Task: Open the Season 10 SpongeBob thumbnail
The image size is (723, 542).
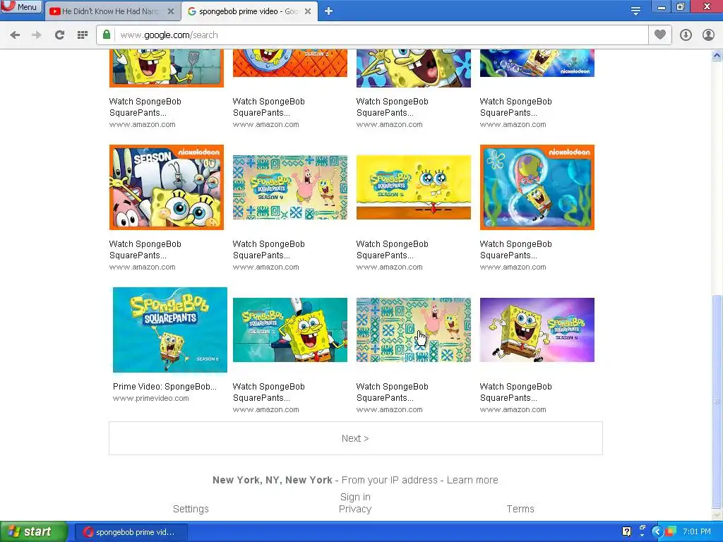Action: 167,187
